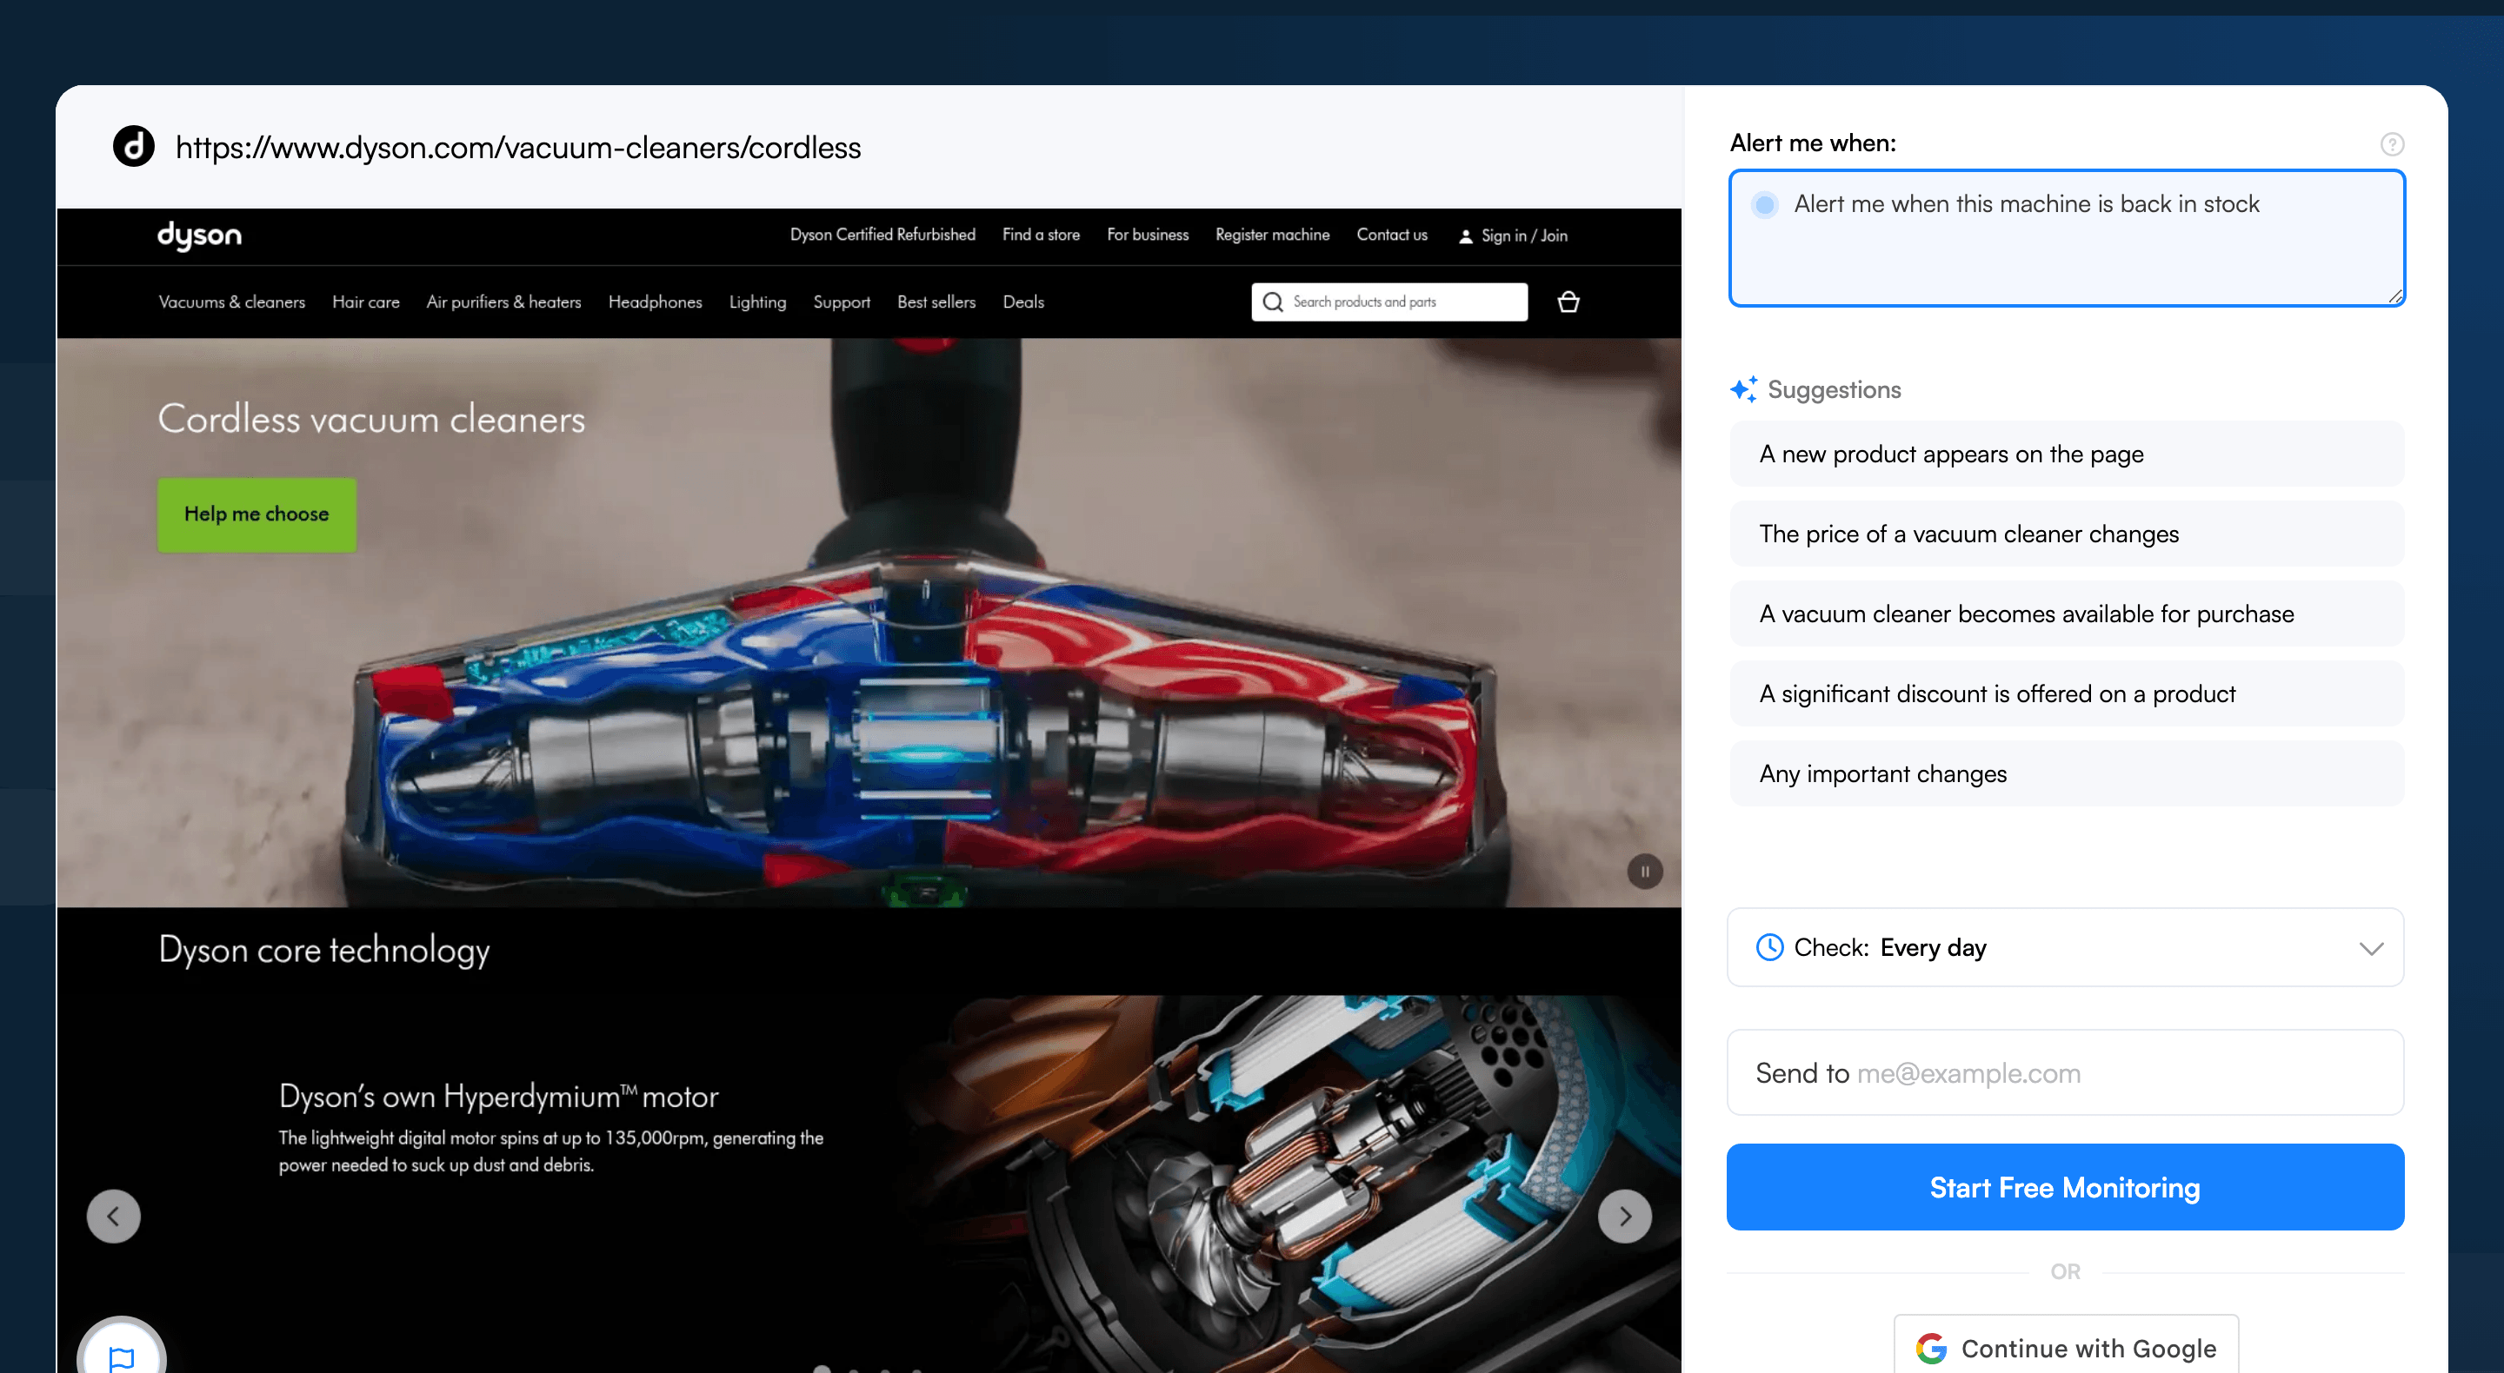Click the flag feedback icon
This screenshot has height=1373, width=2504.
pos(122,1356)
